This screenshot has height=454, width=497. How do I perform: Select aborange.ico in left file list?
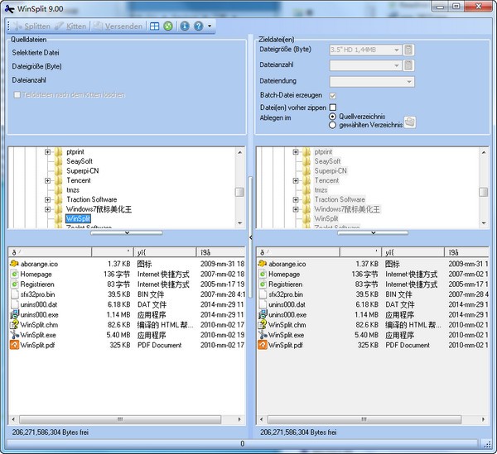(39, 264)
